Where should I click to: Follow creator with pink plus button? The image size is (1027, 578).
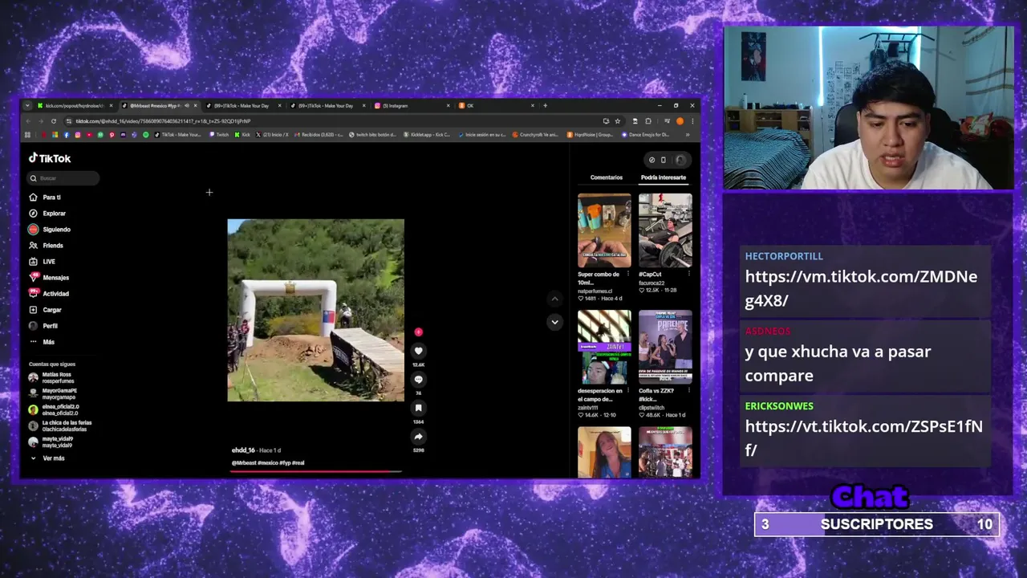(x=418, y=332)
